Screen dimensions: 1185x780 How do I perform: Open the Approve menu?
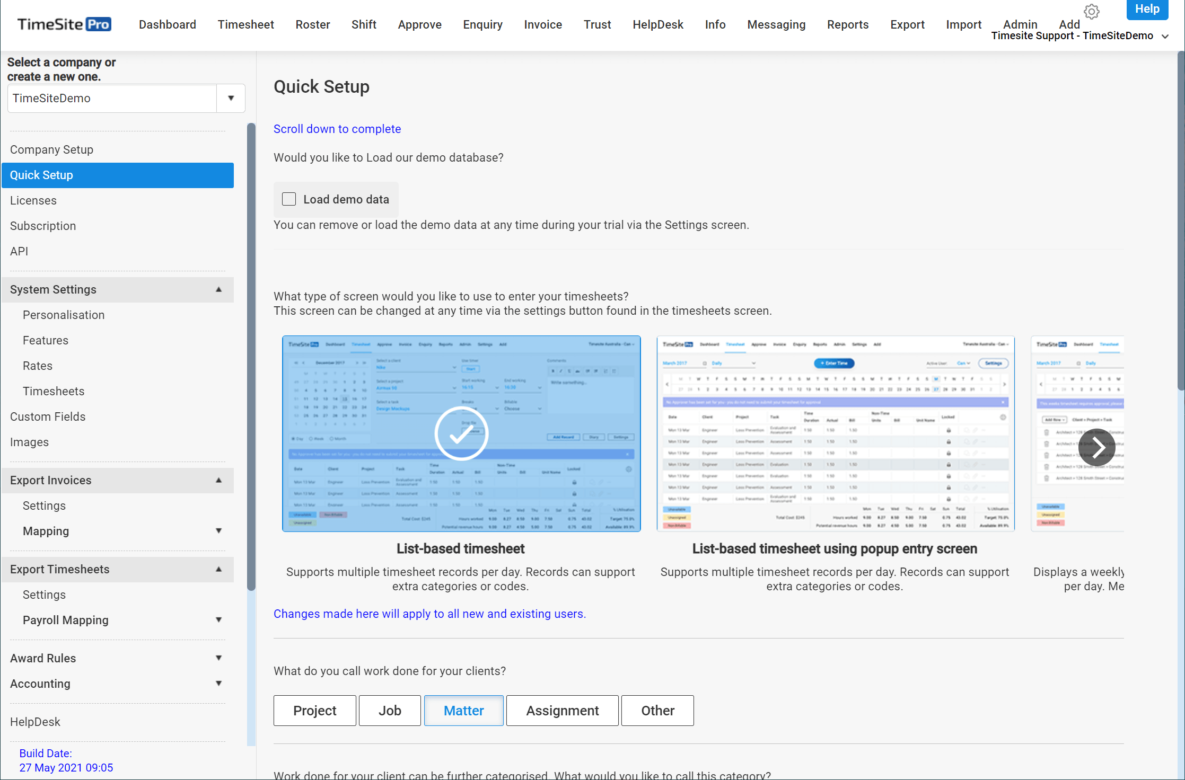419,24
